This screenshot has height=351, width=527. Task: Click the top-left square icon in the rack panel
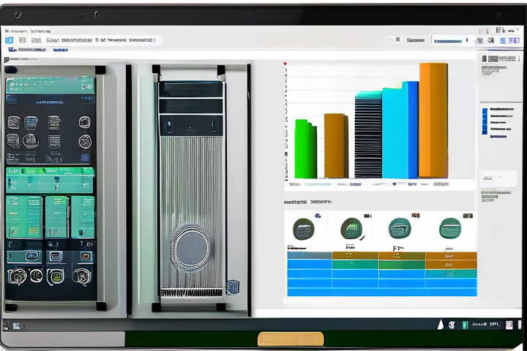pyautogui.click(x=13, y=122)
